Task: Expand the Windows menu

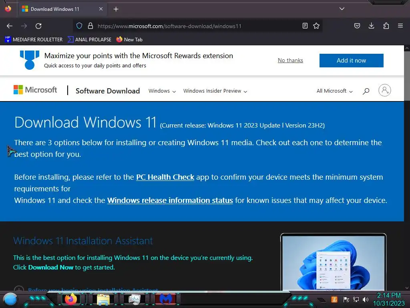Action: (162, 91)
